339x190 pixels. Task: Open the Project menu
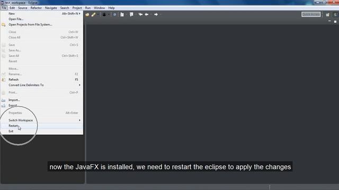77,8
